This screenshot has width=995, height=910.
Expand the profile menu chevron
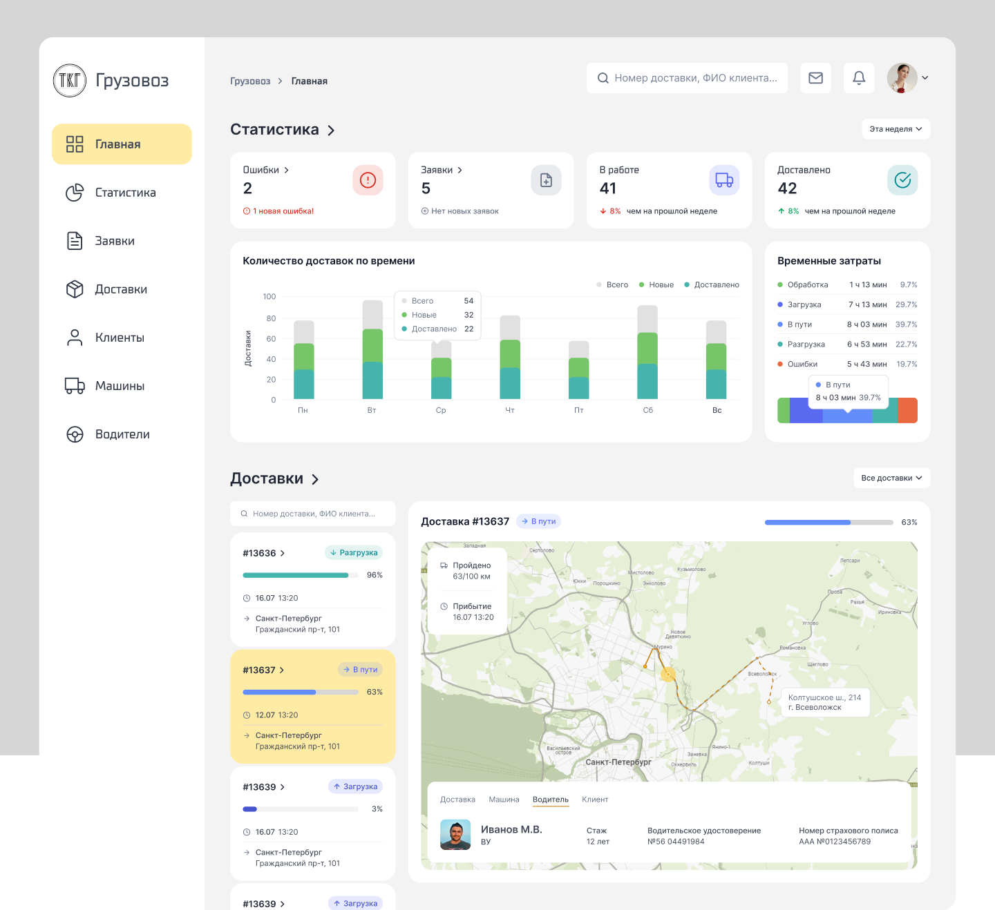coord(925,78)
